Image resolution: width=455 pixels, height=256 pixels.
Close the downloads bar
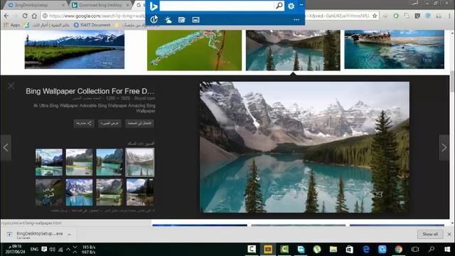point(449,234)
